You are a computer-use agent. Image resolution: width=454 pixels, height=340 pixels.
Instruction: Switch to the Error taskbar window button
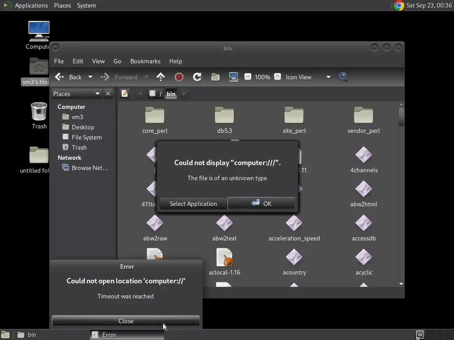[127, 335]
